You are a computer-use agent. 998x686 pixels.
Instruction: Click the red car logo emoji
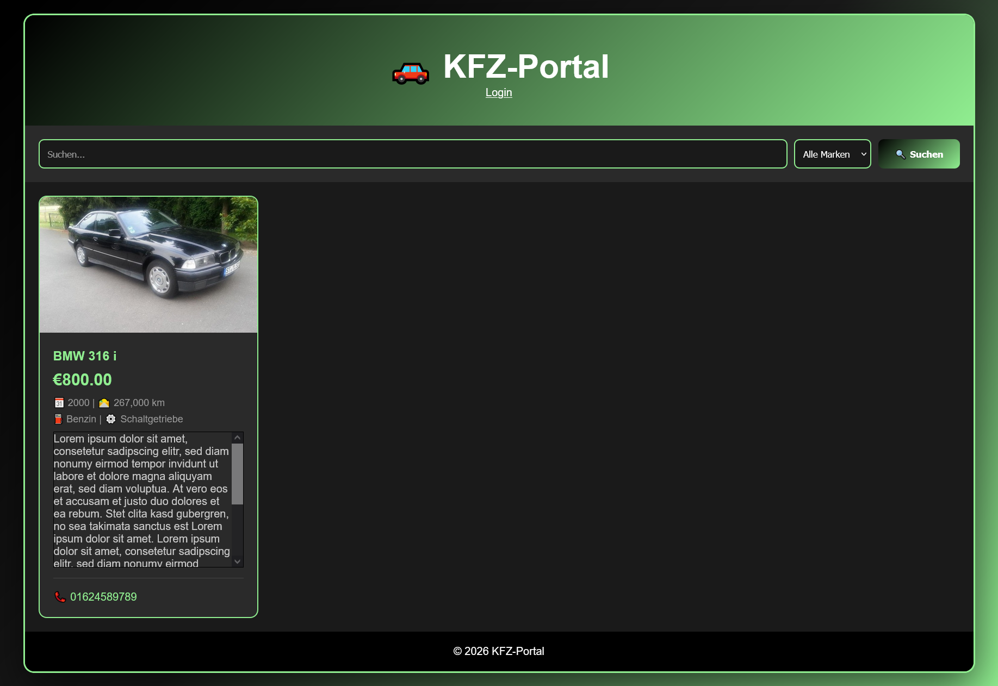[411, 72]
